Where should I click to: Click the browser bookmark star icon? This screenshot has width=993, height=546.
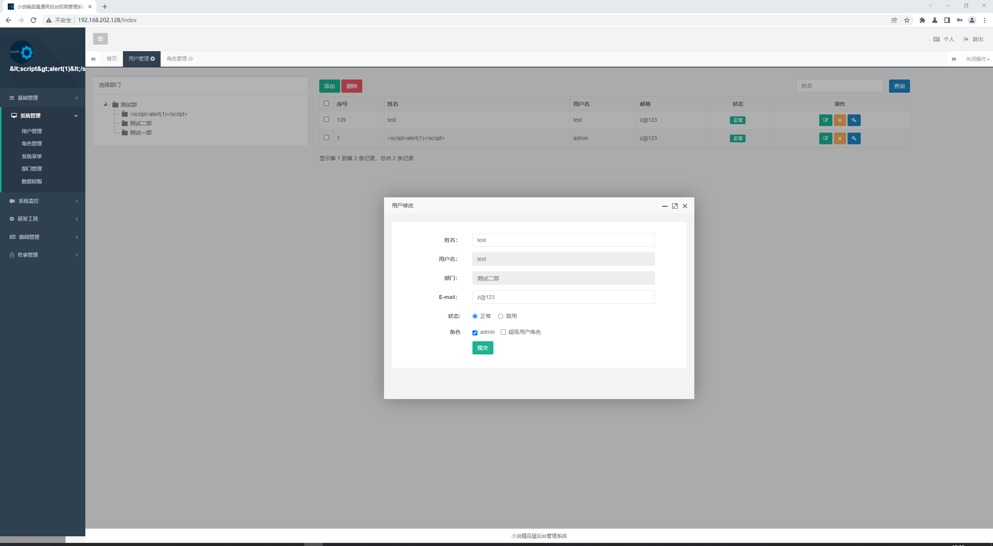click(907, 20)
